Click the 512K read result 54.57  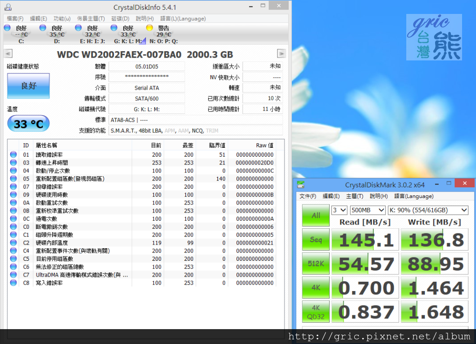tap(365, 264)
